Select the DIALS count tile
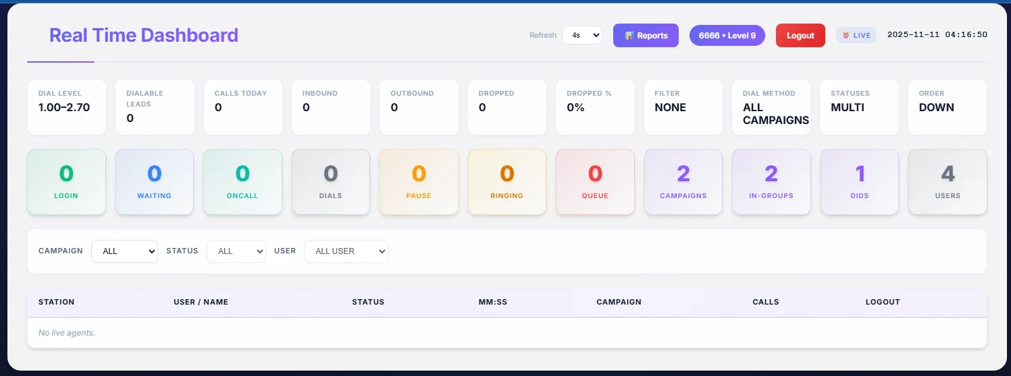Viewport: 1011px width, 376px height. click(x=330, y=182)
